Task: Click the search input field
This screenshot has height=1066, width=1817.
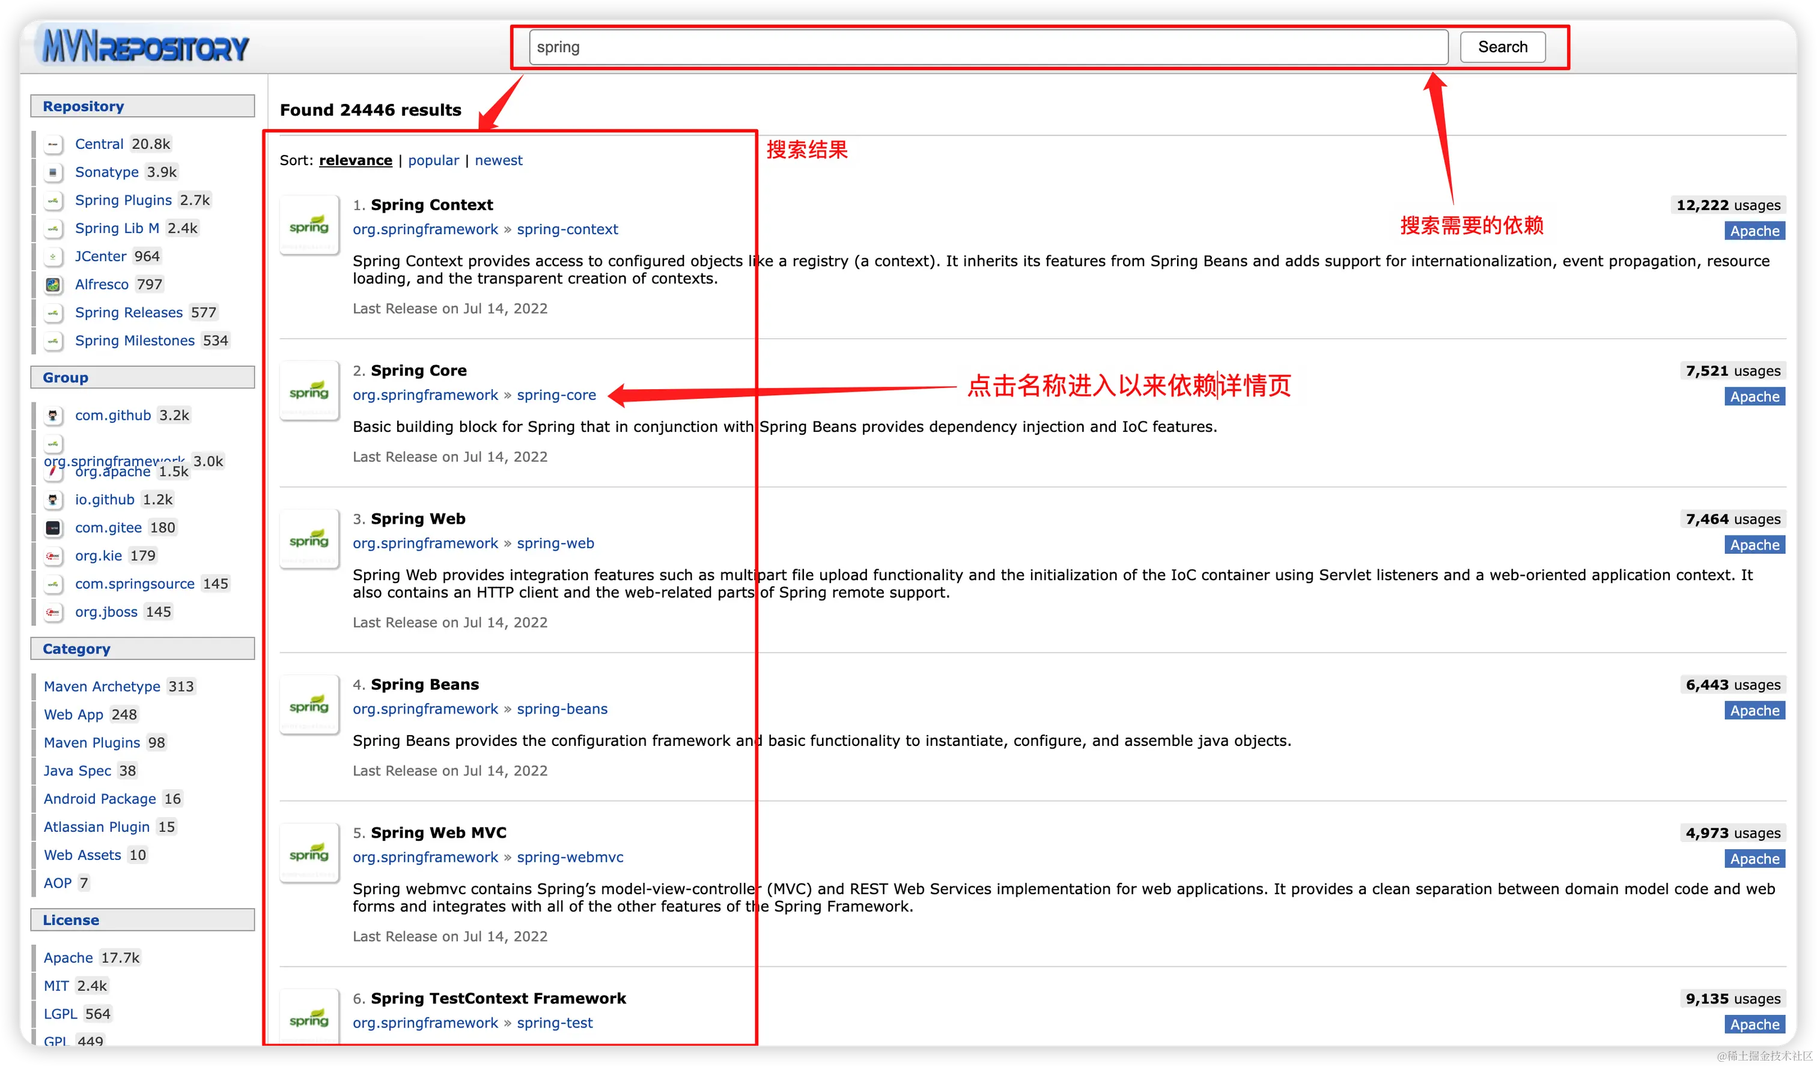Action: click(988, 47)
